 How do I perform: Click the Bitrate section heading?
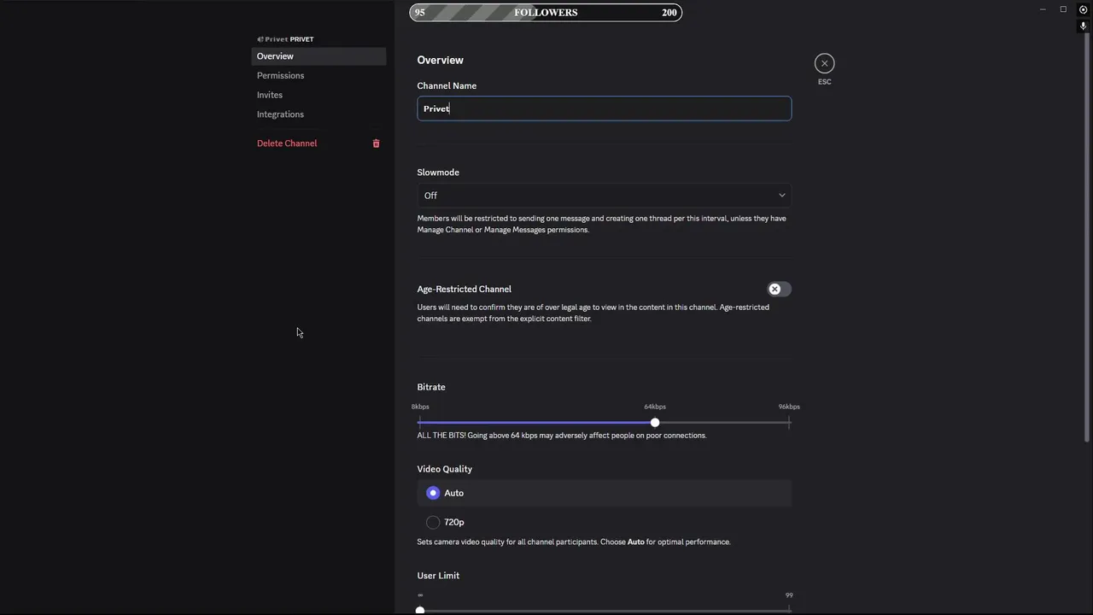(431, 387)
